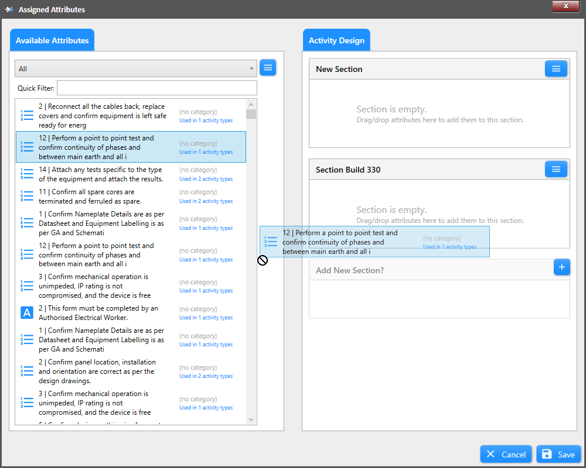Click the list icon beside '14 | Attach any tests specific'
Viewport: 586px width, 468px height.
coord(26,174)
